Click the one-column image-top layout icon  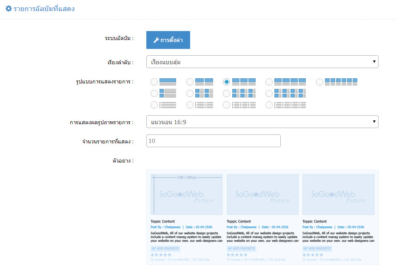click(x=168, y=82)
